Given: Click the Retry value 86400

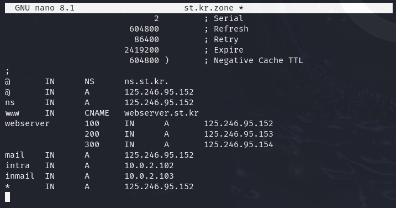Looking at the screenshot, I should (x=146, y=39).
